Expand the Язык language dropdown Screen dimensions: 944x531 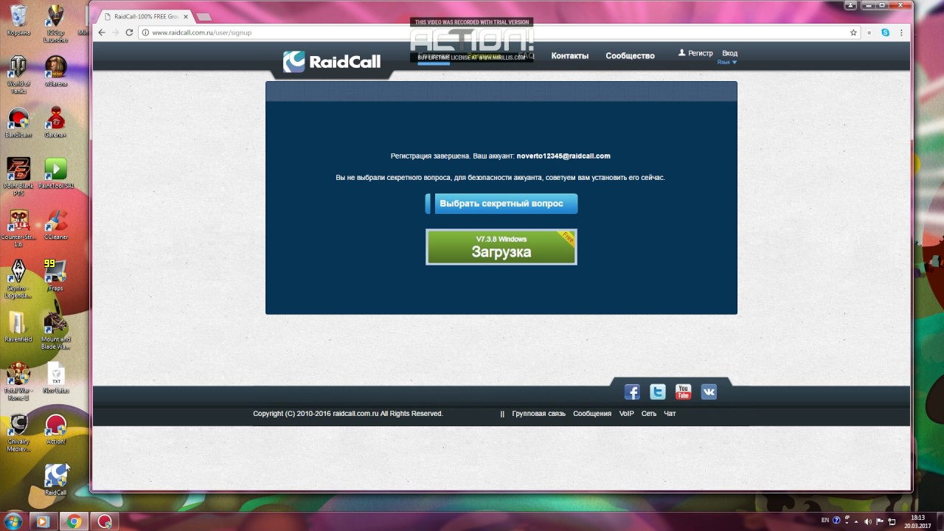click(x=727, y=62)
